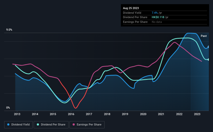
Task: Toggle the Earnings Per Share legend button
Action: pos(87,125)
